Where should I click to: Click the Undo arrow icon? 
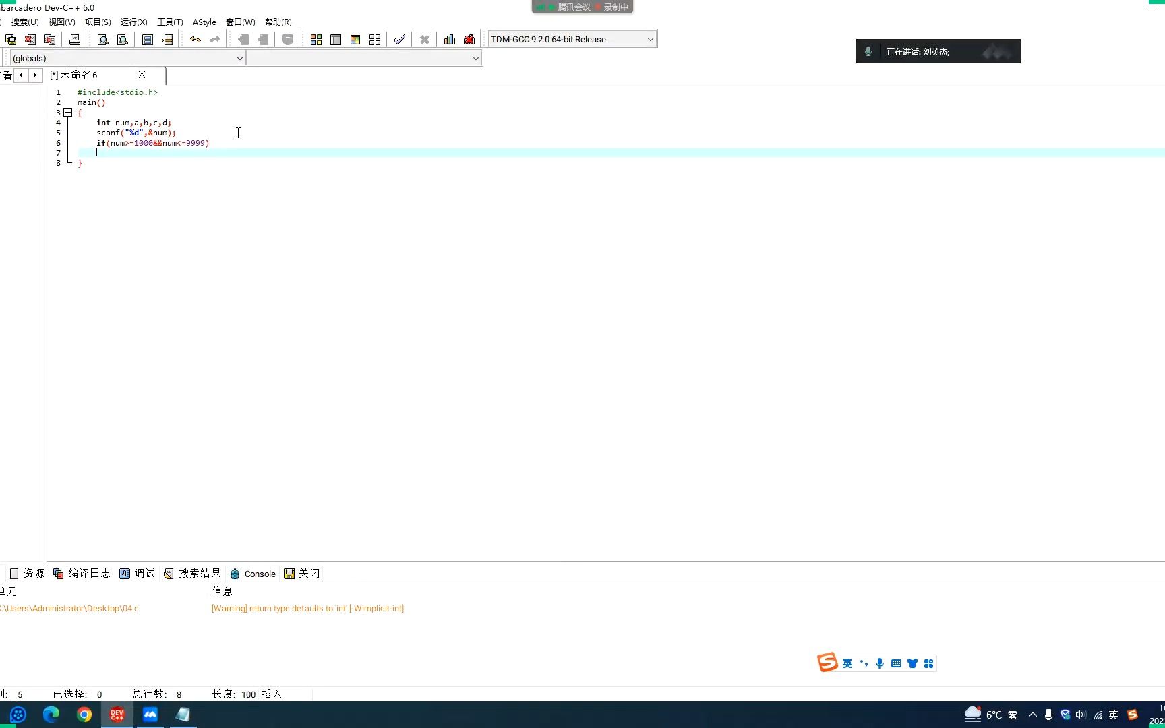(x=196, y=40)
